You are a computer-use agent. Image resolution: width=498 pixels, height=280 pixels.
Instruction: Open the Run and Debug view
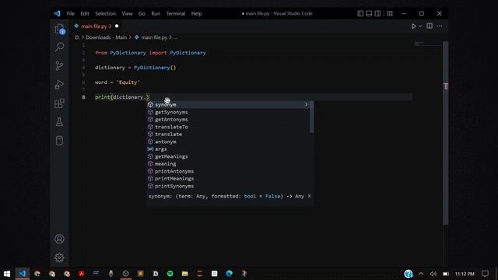pyautogui.click(x=59, y=85)
